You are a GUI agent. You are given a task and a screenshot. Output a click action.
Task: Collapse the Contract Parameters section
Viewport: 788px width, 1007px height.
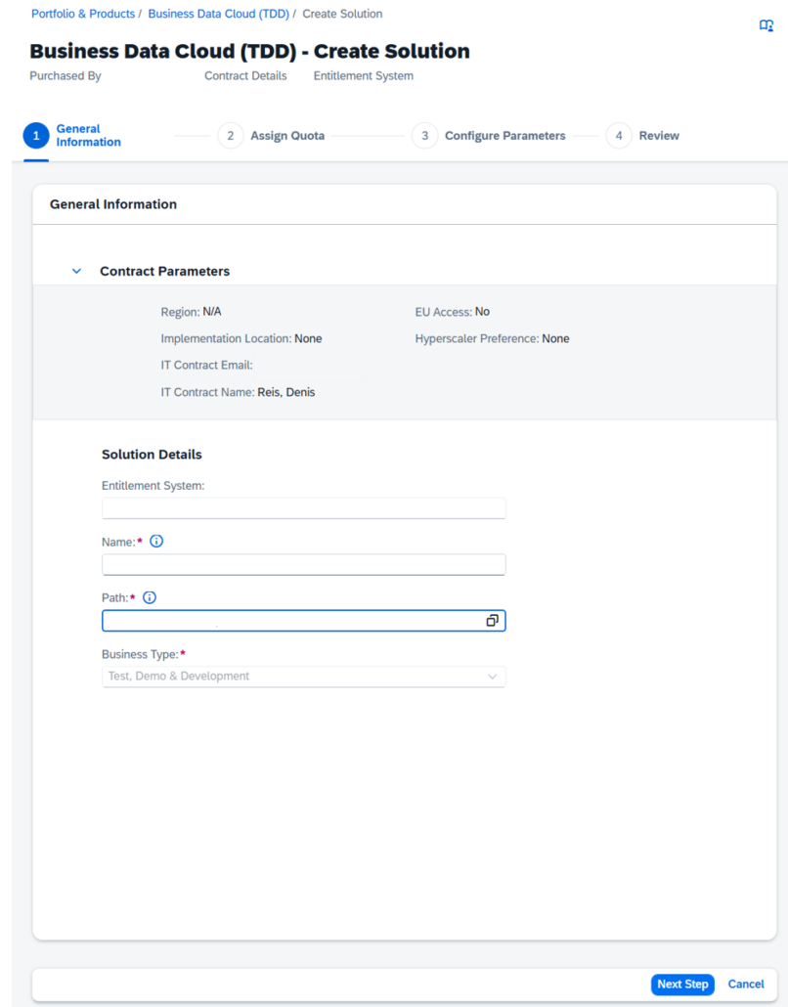point(76,271)
